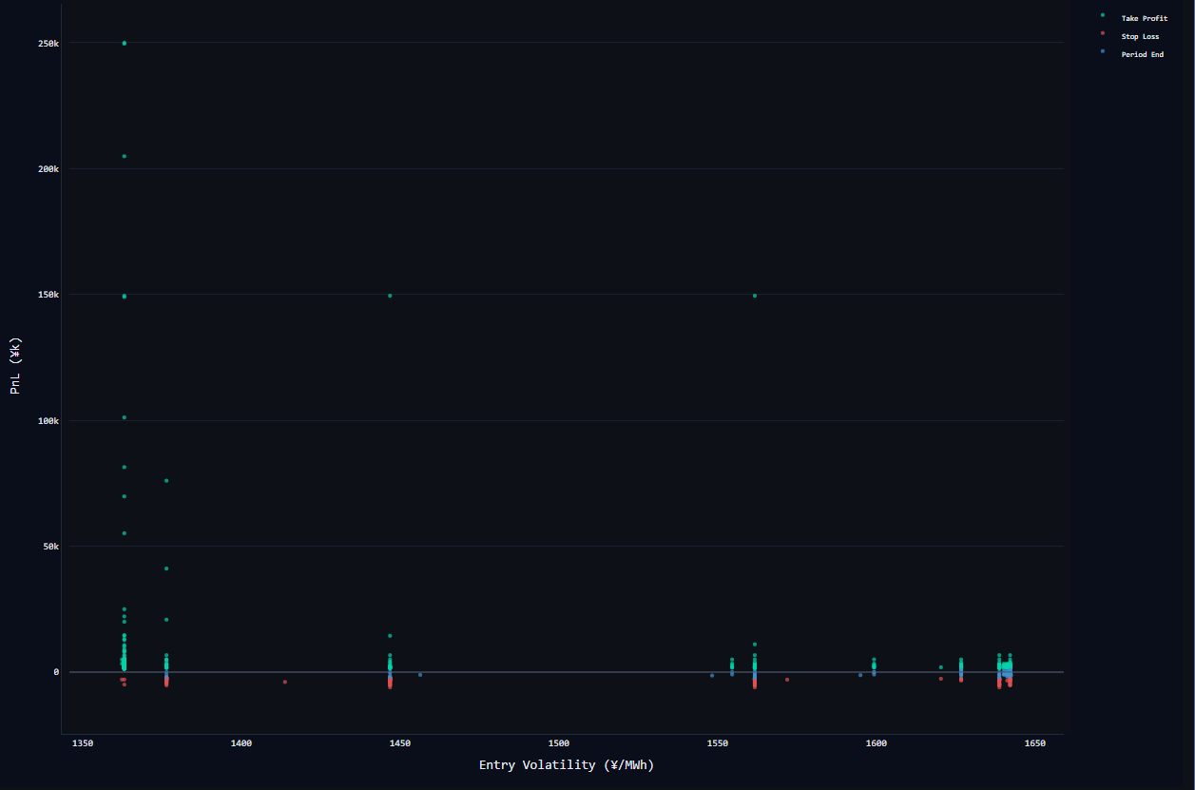Screen dimensions: 1195x790
Task: Click the PnL (¥k) axis title
Action: (16, 365)
